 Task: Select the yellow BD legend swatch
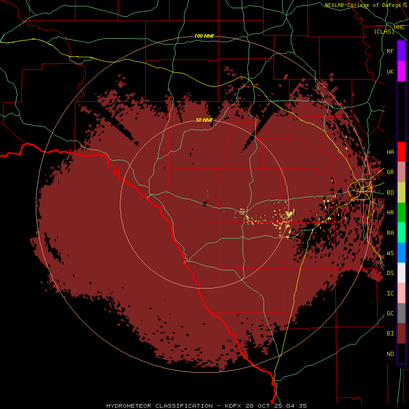pyautogui.click(x=401, y=193)
